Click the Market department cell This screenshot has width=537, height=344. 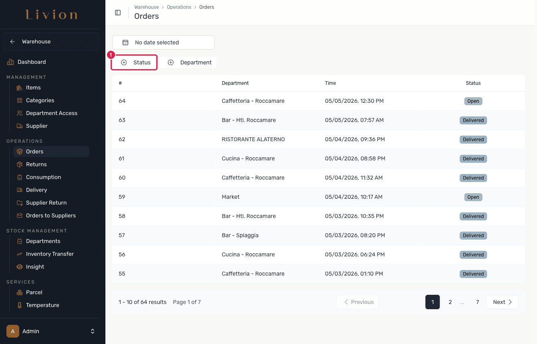click(x=230, y=197)
